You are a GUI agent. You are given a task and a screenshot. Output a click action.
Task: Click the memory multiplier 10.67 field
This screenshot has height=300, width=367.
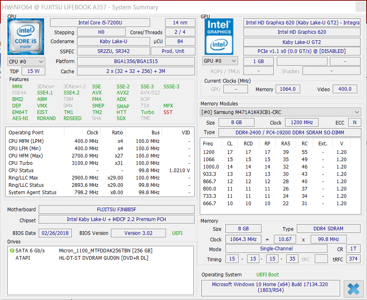(x=285, y=239)
